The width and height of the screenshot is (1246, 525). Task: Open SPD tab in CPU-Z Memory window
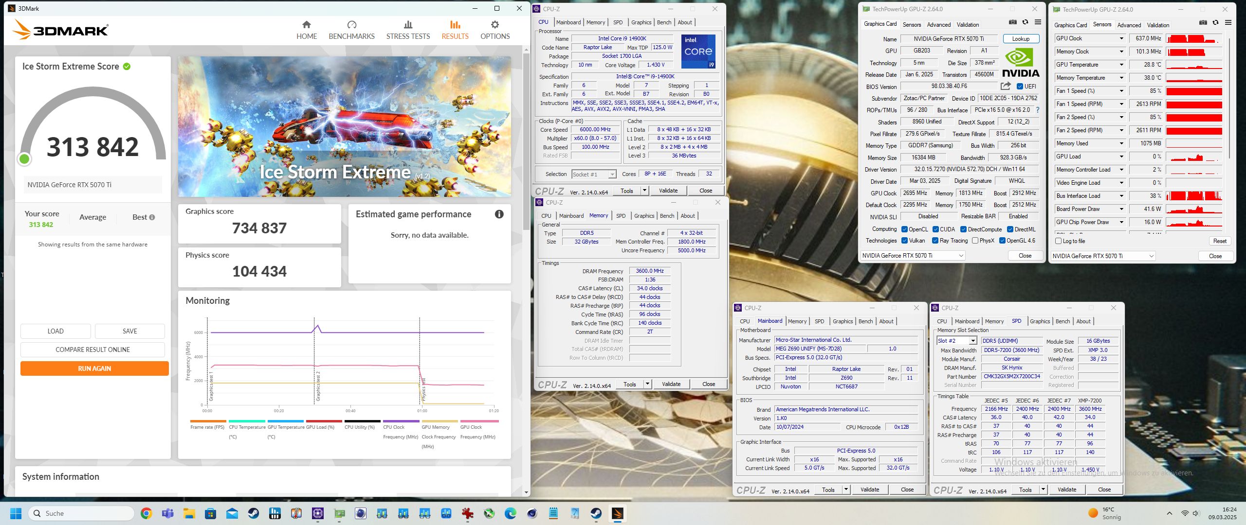click(x=621, y=216)
